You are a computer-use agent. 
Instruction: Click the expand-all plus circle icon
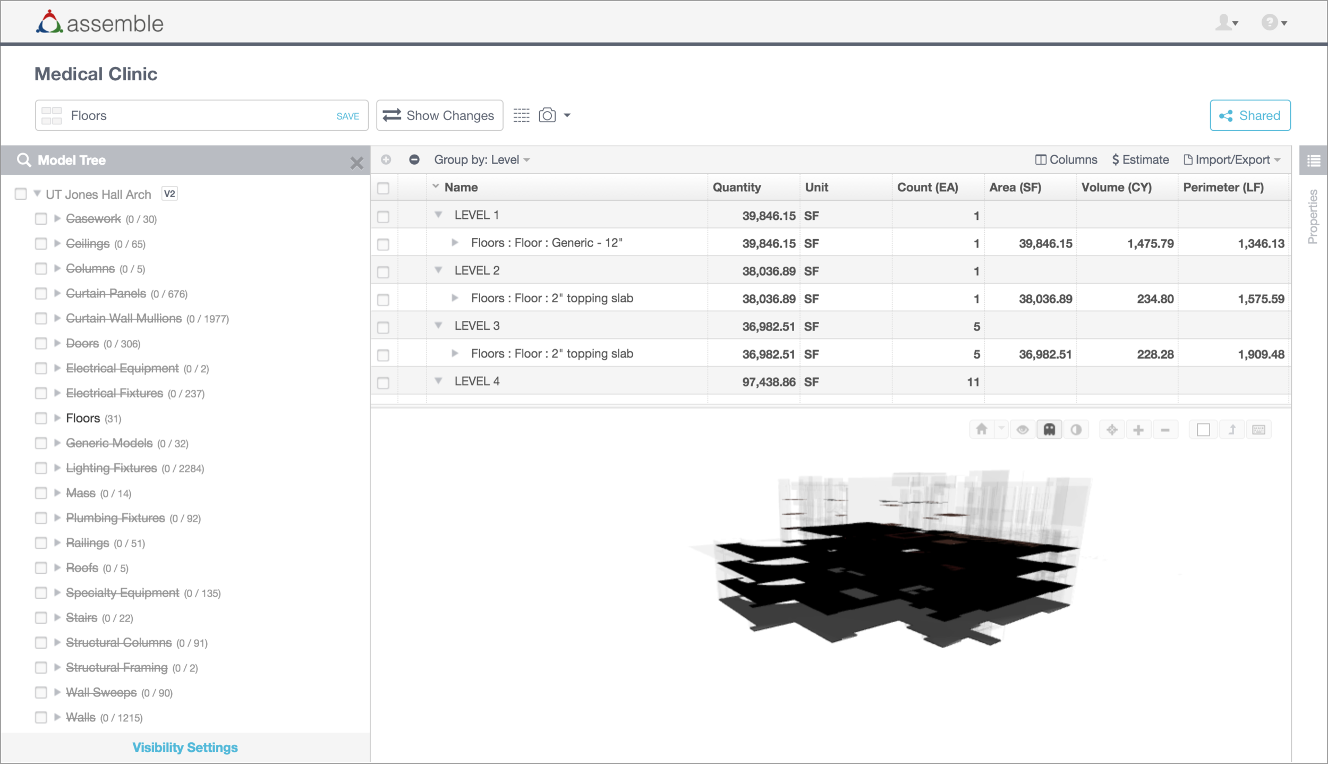[386, 159]
